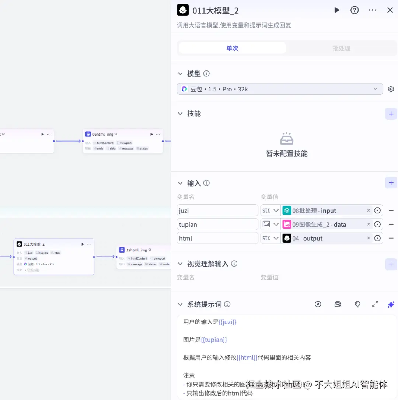Collapse the 模型 section
The image size is (398, 400).
click(180, 74)
